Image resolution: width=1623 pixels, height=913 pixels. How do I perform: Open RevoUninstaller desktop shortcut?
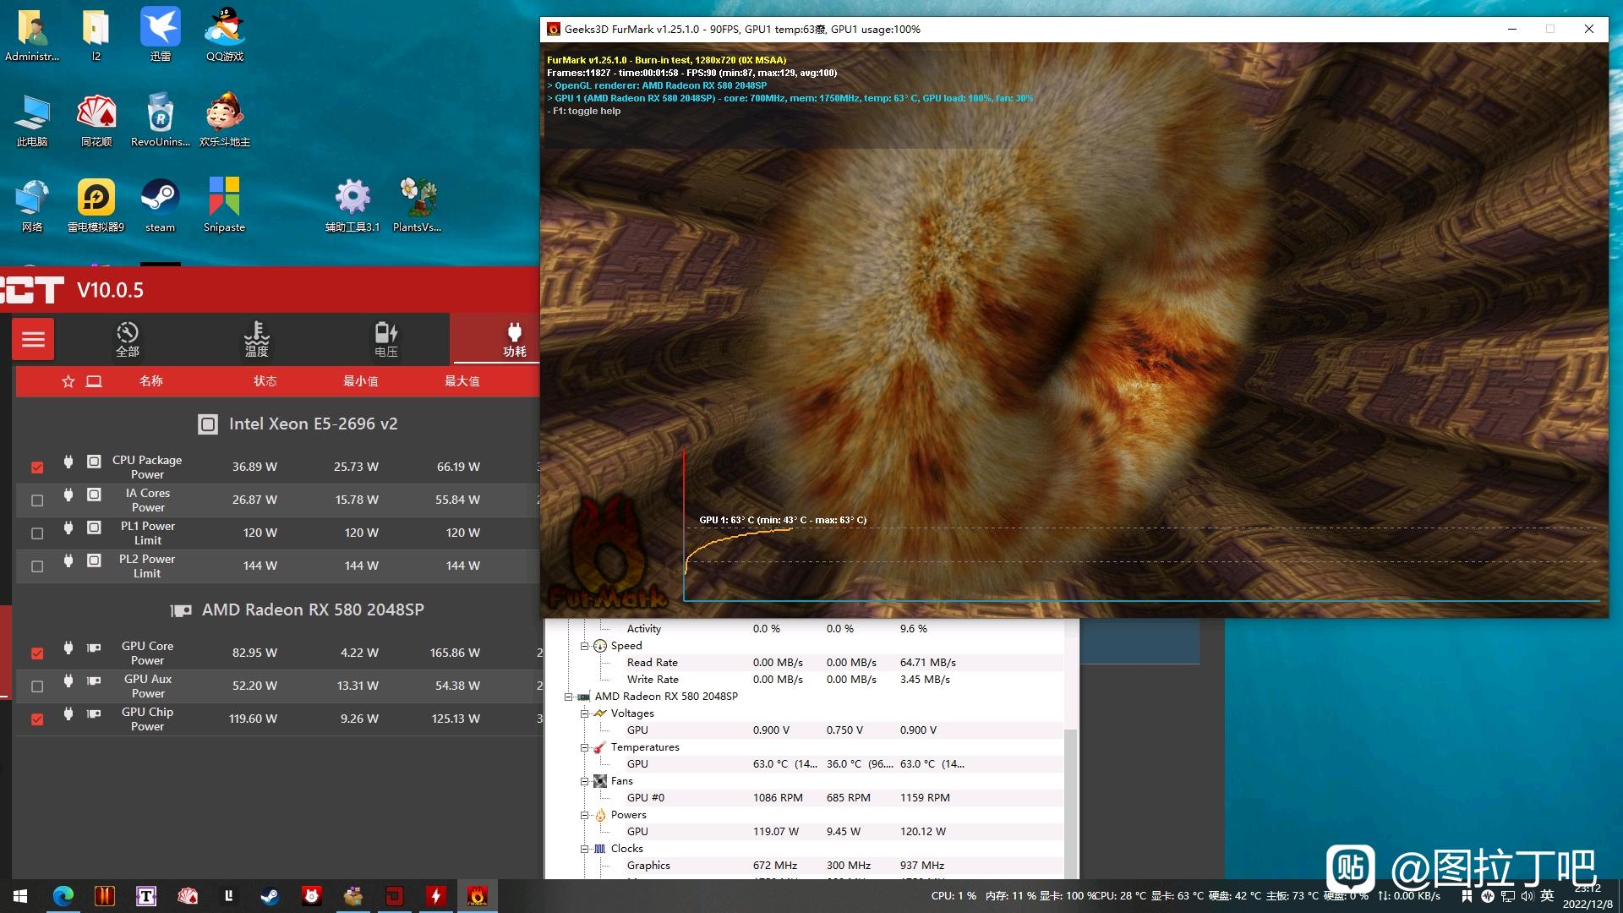tap(160, 121)
